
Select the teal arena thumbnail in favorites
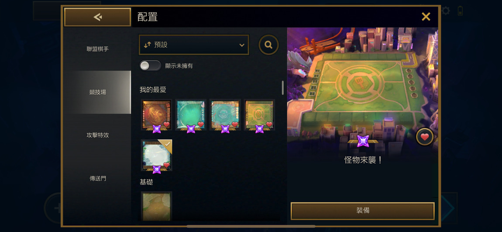coord(191,115)
